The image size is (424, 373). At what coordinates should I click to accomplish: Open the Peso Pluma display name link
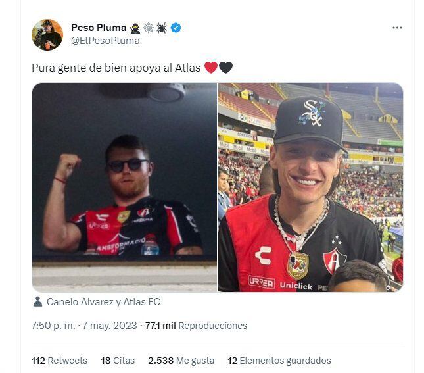point(99,28)
